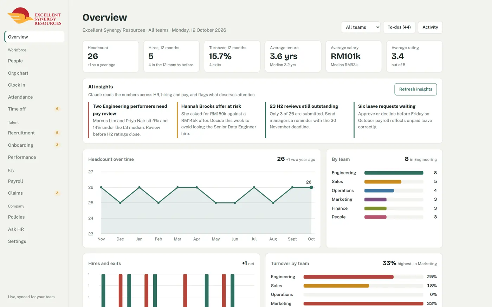Open the Activity panel
Image resolution: width=492 pixels, height=307 pixels.
click(x=430, y=27)
